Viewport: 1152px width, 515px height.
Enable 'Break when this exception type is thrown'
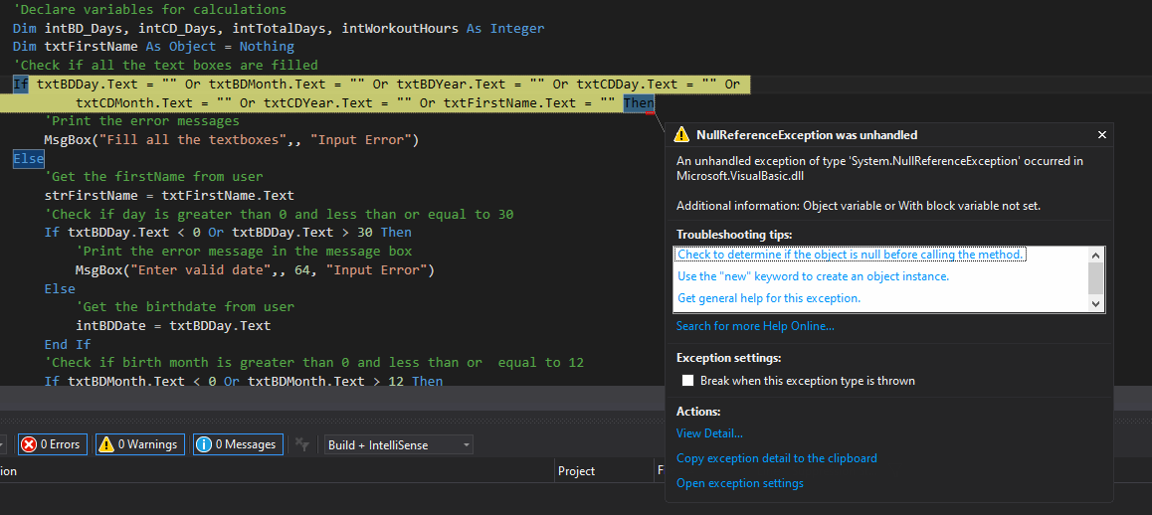[687, 381]
